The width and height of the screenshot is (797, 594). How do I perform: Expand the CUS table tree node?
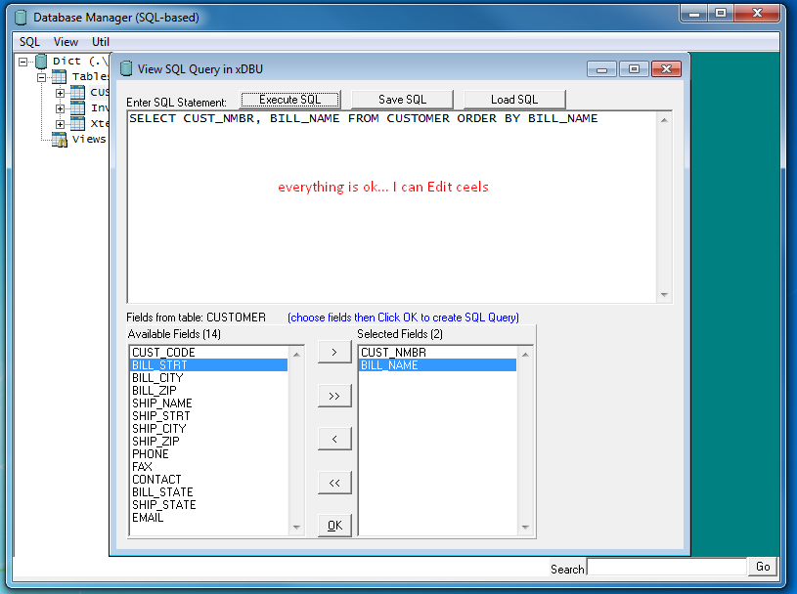(x=60, y=93)
